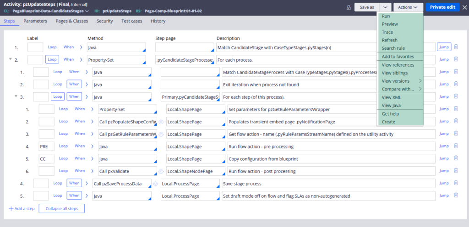Screen dimensions: 469x227
Task: Delete the 'Set parameters for pzGetRuleParametersWrapper' step
Action: pos(456,109)
